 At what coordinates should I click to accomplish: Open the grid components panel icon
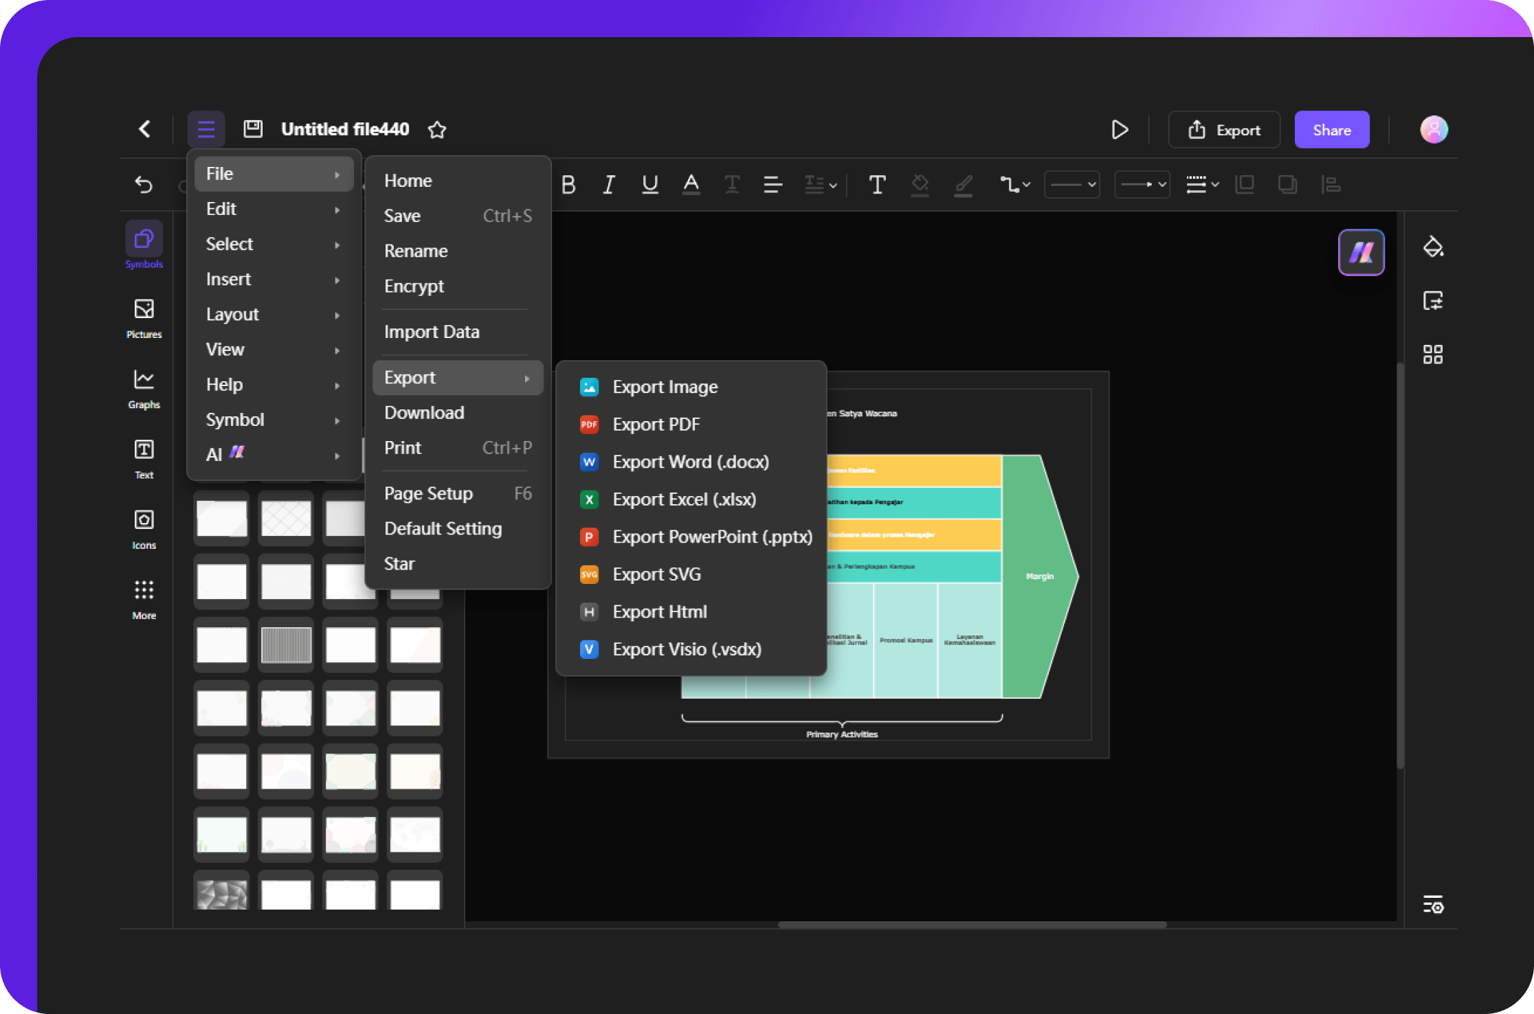(x=1433, y=354)
